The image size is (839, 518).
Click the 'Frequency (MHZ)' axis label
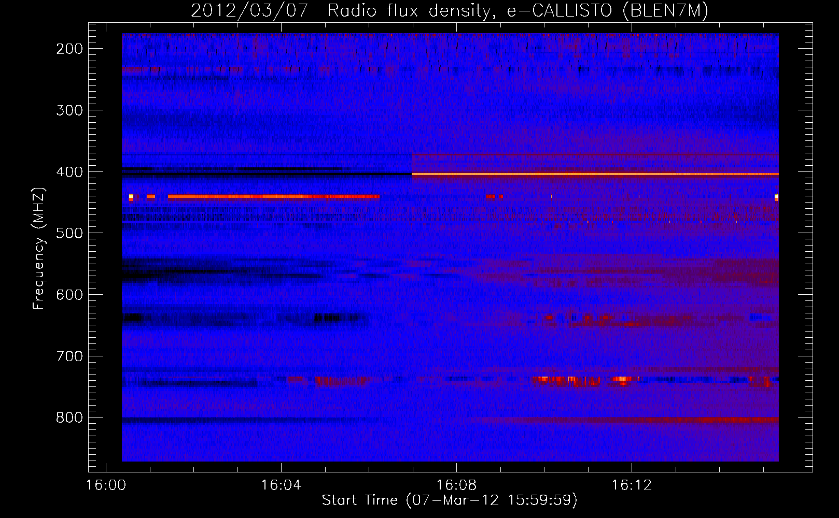point(39,248)
